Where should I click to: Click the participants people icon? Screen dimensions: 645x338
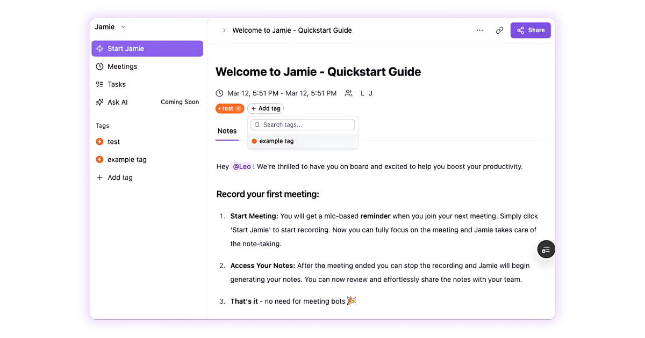[x=349, y=93]
